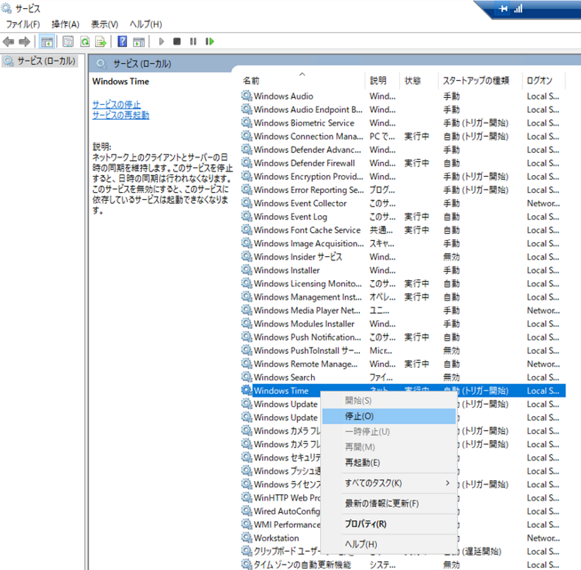The image size is (581, 570).
Task: Click the gear icon beside Windows Defender Firewall
Action: pos(246,163)
